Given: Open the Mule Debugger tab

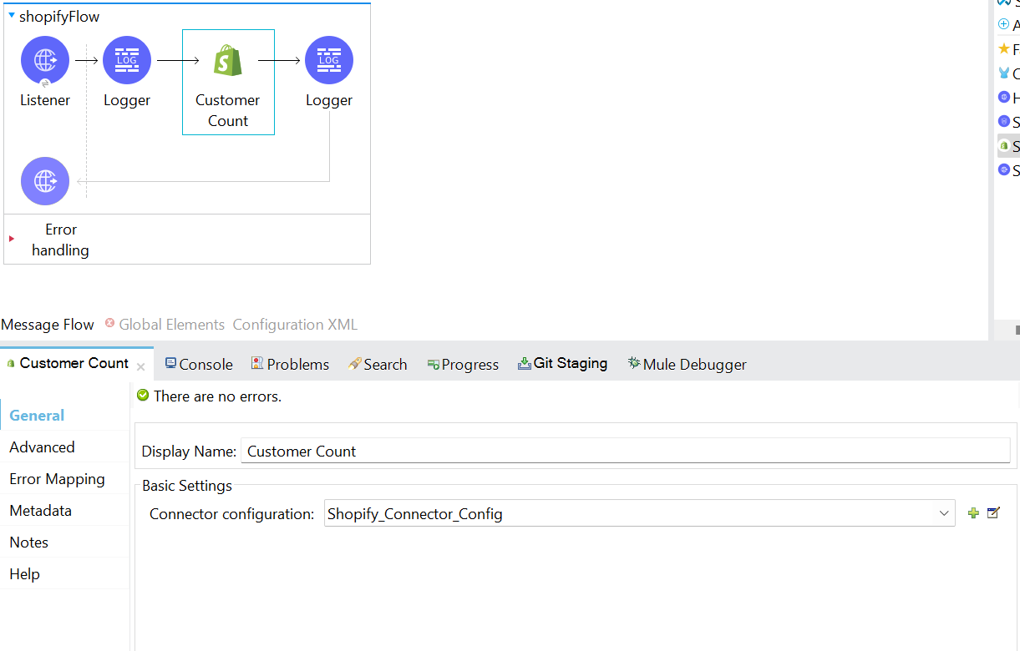Looking at the screenshot, I should pyautogui.click(x=687, y=364).
